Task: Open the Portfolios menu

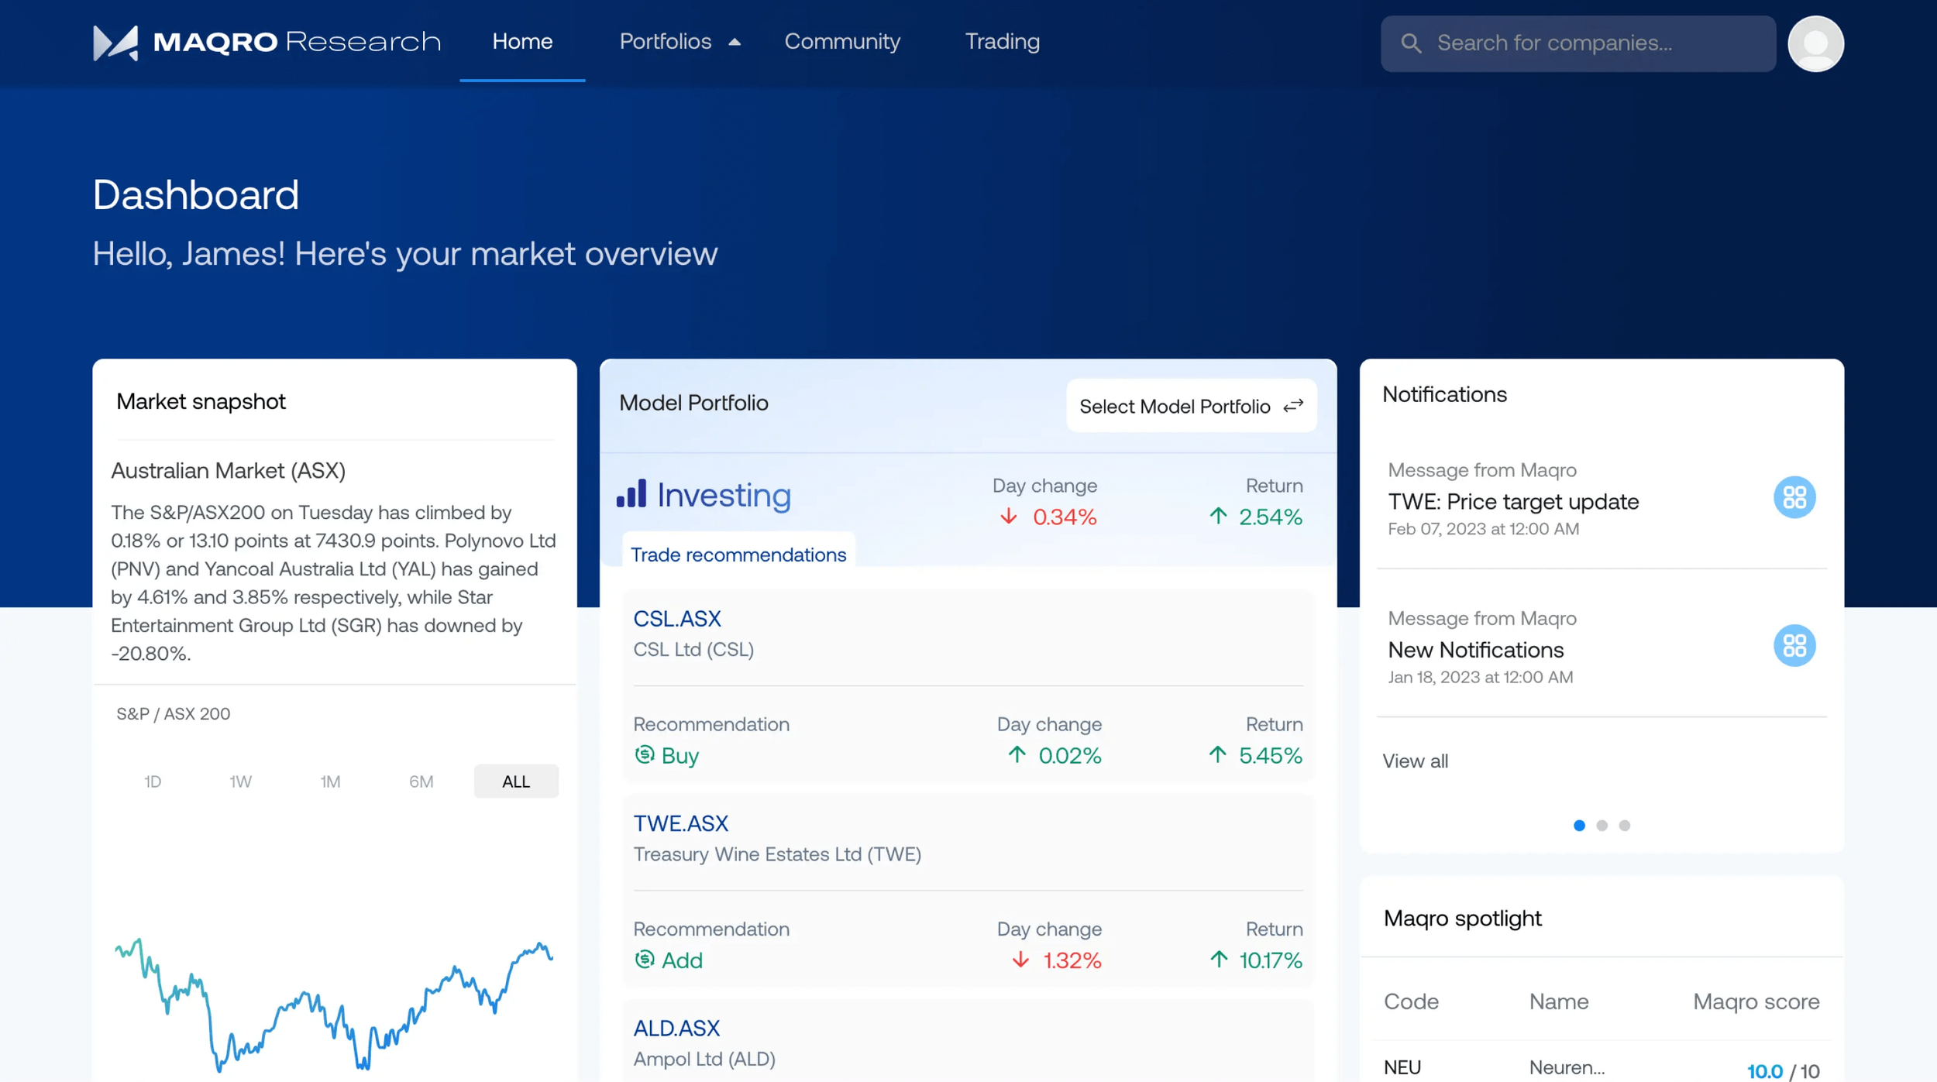Action: [x=666, y=42]
